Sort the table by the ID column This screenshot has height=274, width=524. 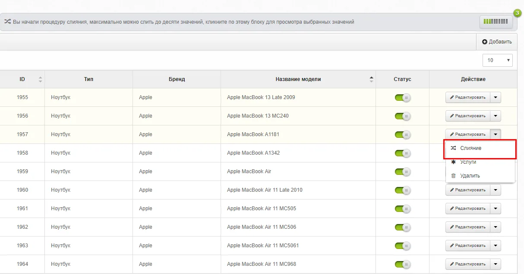tap(41, 79)
